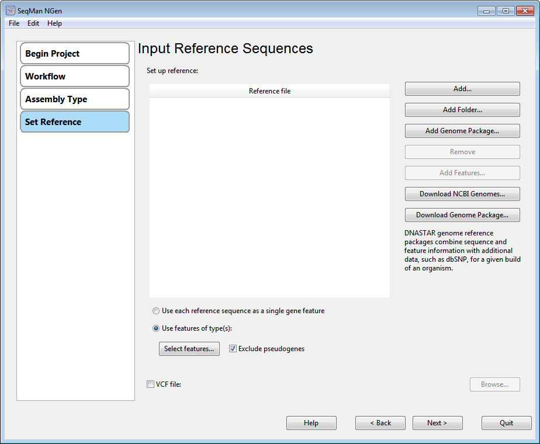Select the Assembly Type step
This screenshot has width=540, height=444.
coord(75,99)
